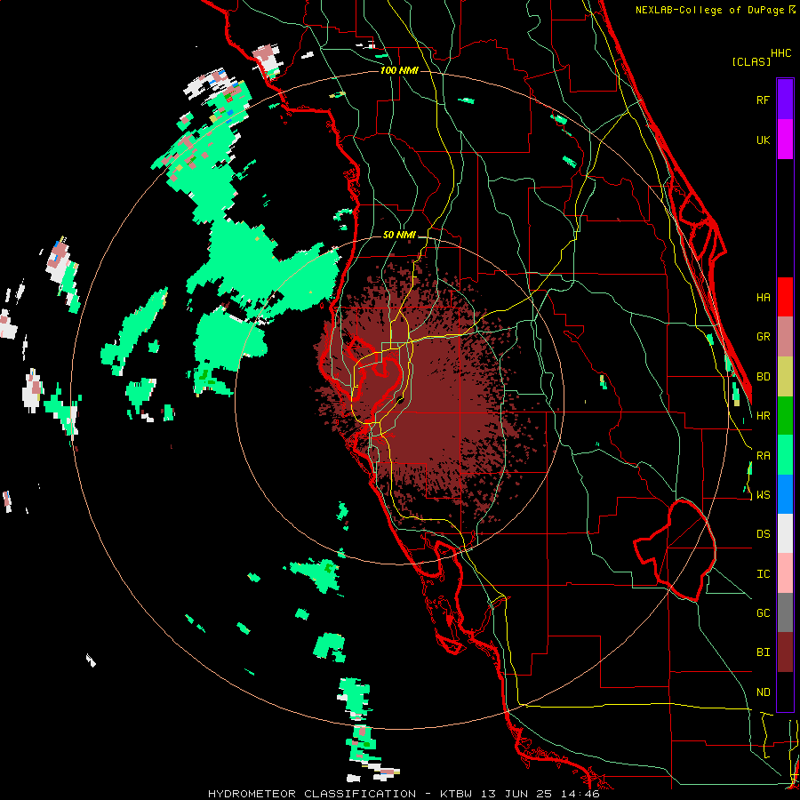The image size is (800, 800).
Task: Click the 'RF' legend label
Action: (763, 100)
